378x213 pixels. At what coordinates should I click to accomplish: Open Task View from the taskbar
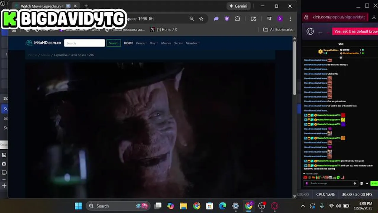[x=158, y=206]
